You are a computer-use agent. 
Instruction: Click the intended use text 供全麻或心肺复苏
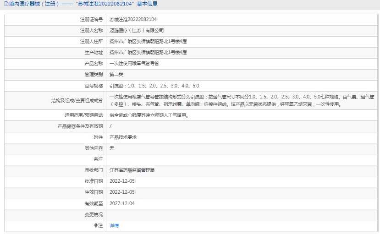pyautogui.click(x=149, y=115)
